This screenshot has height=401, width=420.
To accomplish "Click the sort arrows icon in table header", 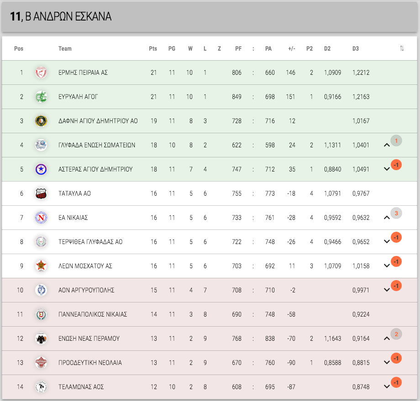I will tap(402, 48).
